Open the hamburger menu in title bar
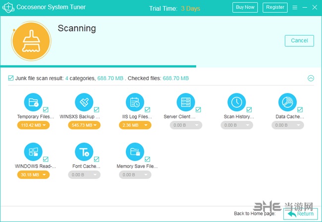This screenshot has width=322, height=222. [x=295, y=7]
